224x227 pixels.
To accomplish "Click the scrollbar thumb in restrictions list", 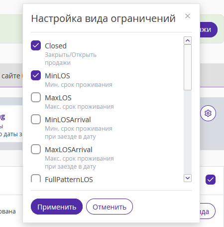I will pos(188,67).
